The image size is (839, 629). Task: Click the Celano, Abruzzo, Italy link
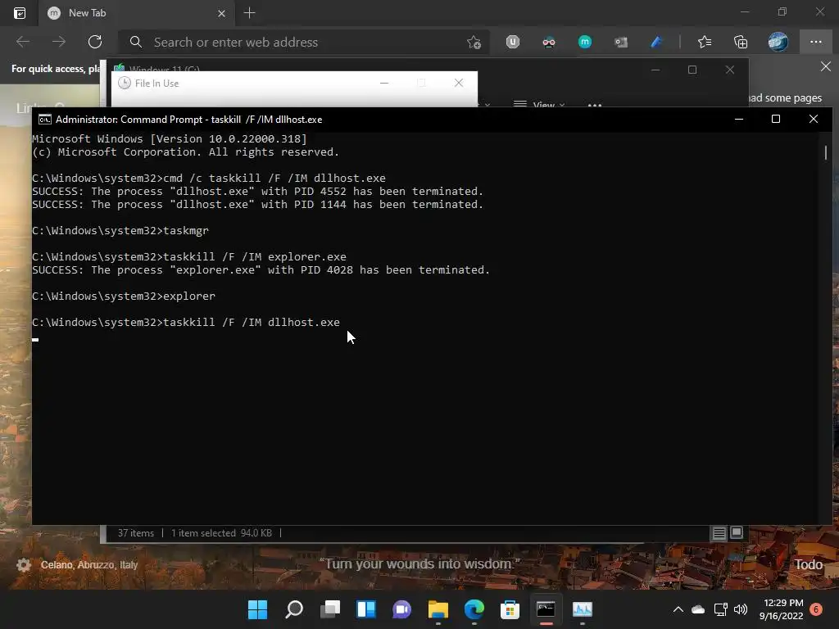[x=88, y=565]
